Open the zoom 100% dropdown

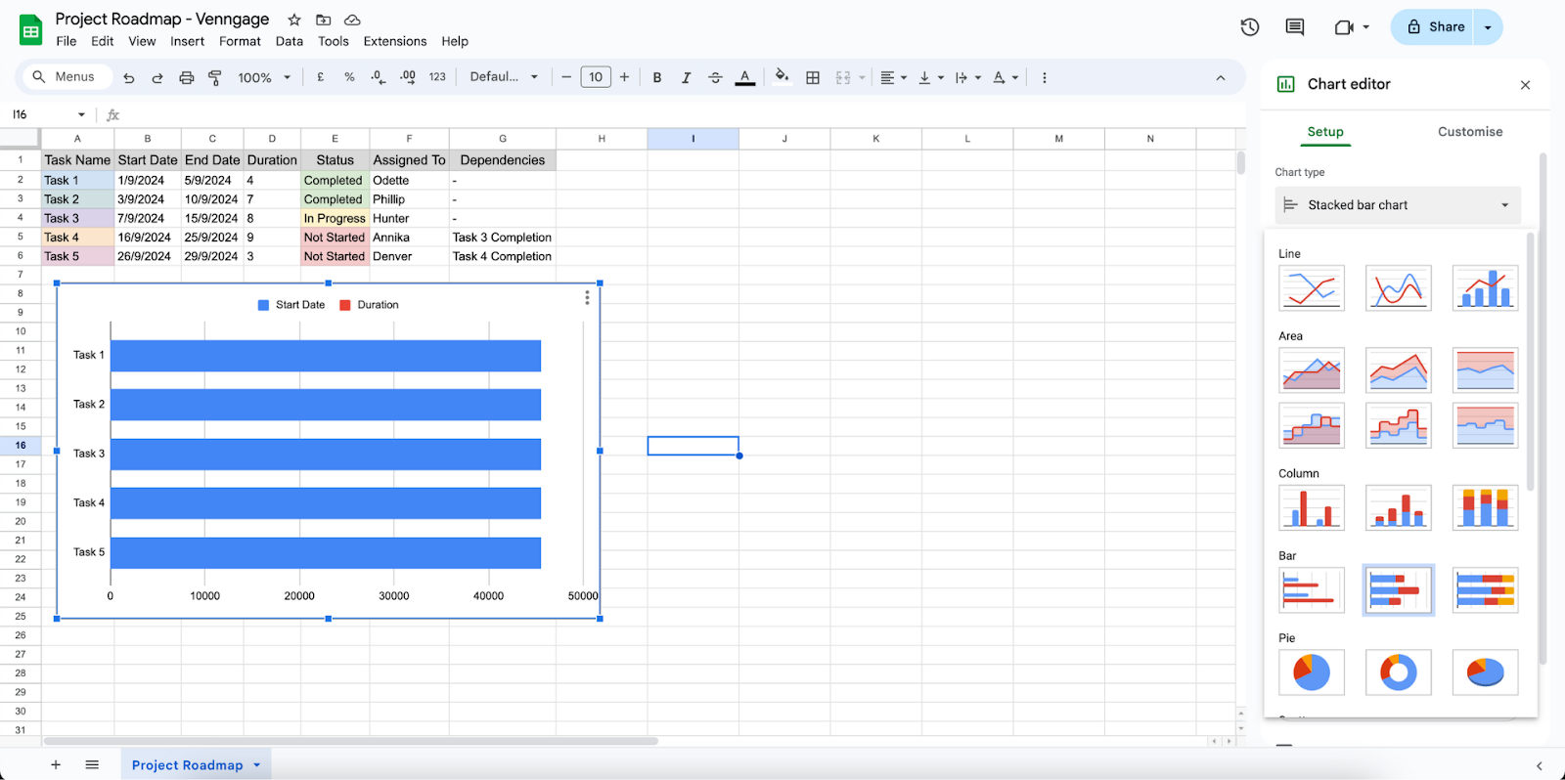pyautogui.click(x=265, y=77)
